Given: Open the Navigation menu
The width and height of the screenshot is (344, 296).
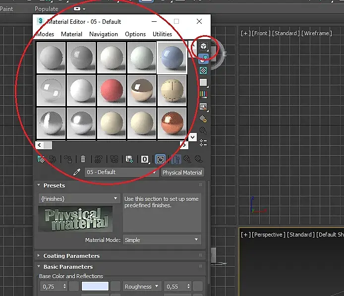Looking at the screenshot, I should pyautogui.click(x=104, y=34).
